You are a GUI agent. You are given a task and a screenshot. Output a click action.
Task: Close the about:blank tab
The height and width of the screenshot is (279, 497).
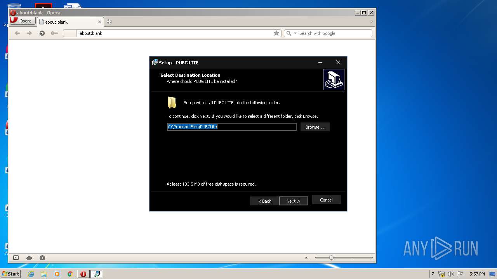(99, 22)
